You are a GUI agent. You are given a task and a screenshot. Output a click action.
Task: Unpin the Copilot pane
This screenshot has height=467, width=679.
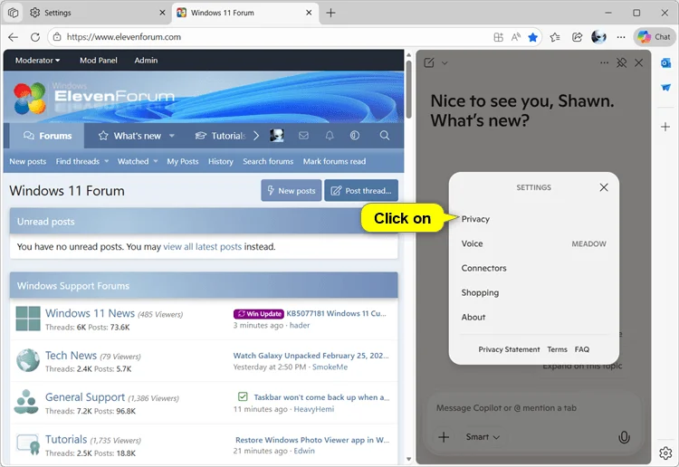[x=621, y=63]
